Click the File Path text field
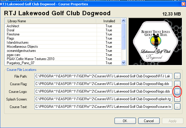 103,76
